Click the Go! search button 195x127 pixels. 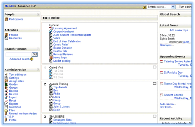coord(35,54)
